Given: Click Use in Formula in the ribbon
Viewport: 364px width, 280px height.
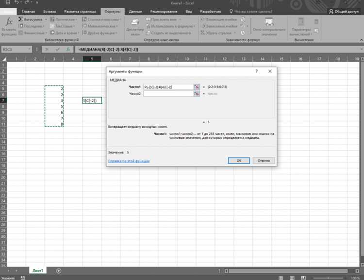Looking at the screenshot, I should pos(171,26).
